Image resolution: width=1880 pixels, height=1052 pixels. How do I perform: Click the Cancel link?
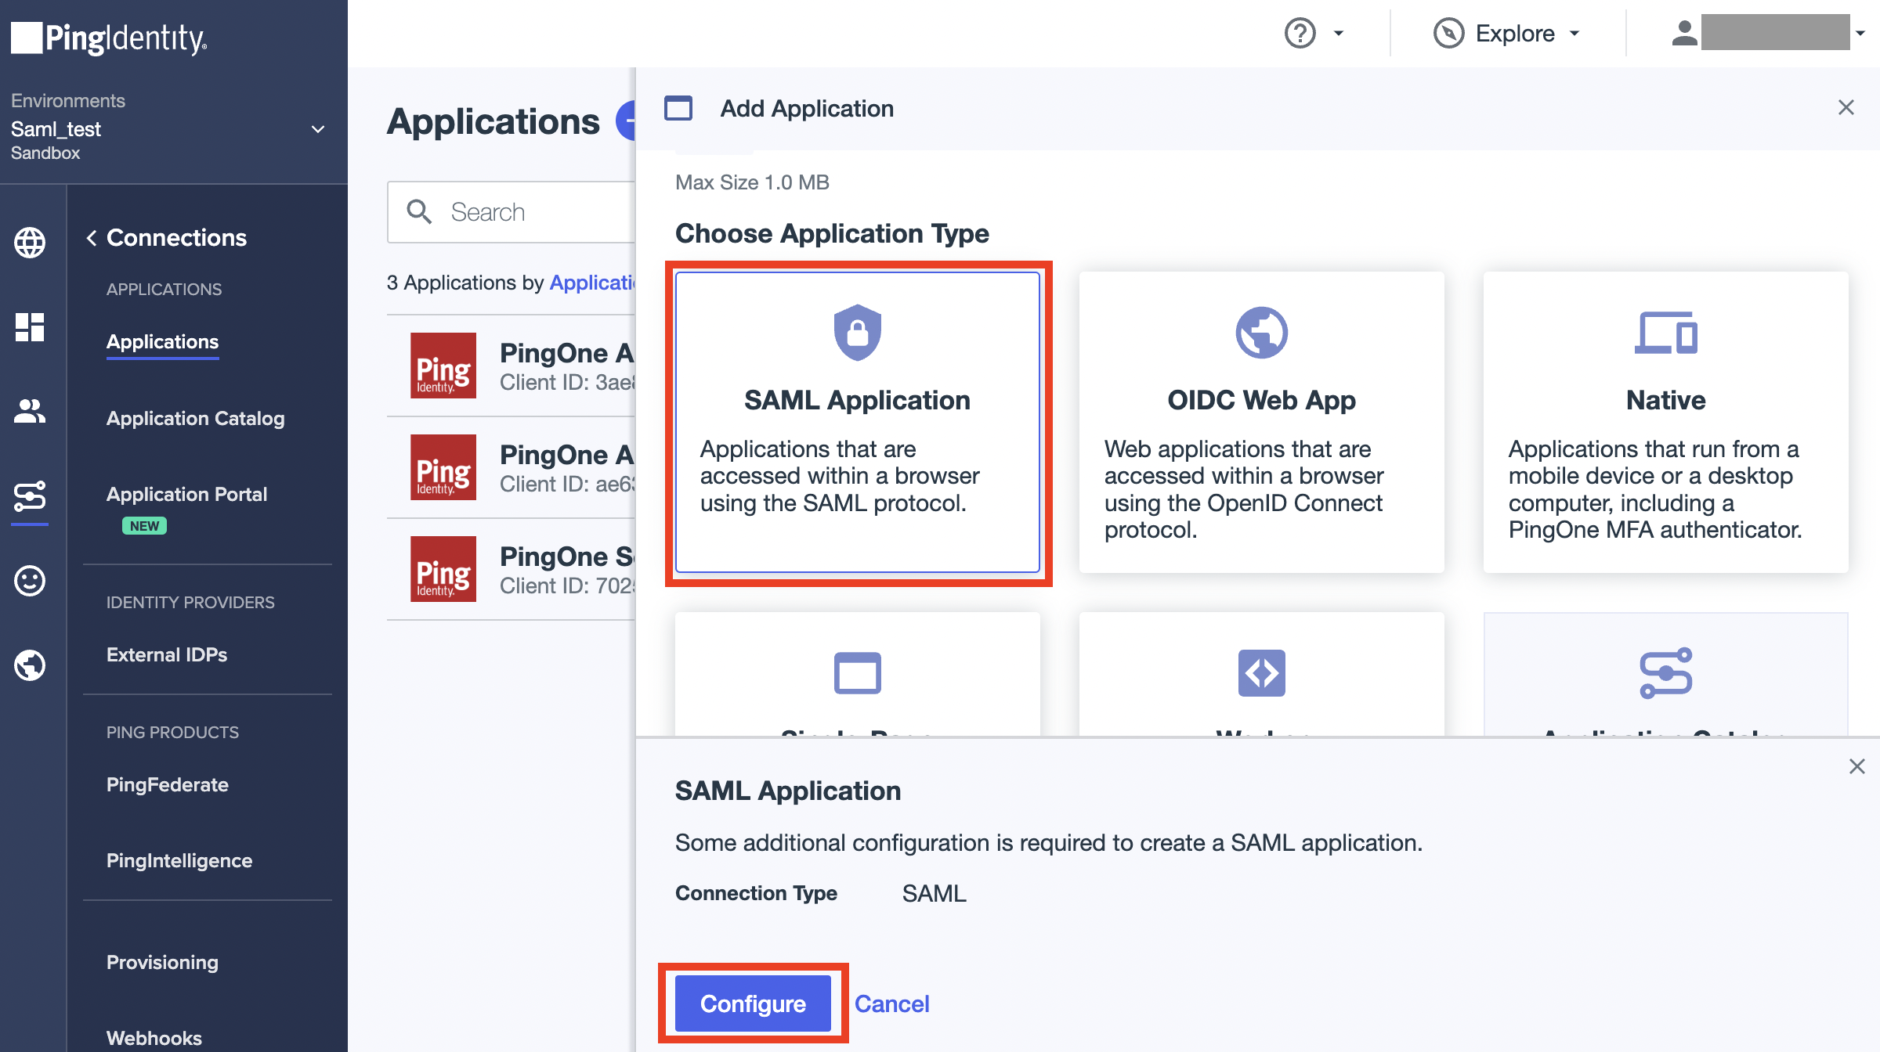tap(891, 1003)
